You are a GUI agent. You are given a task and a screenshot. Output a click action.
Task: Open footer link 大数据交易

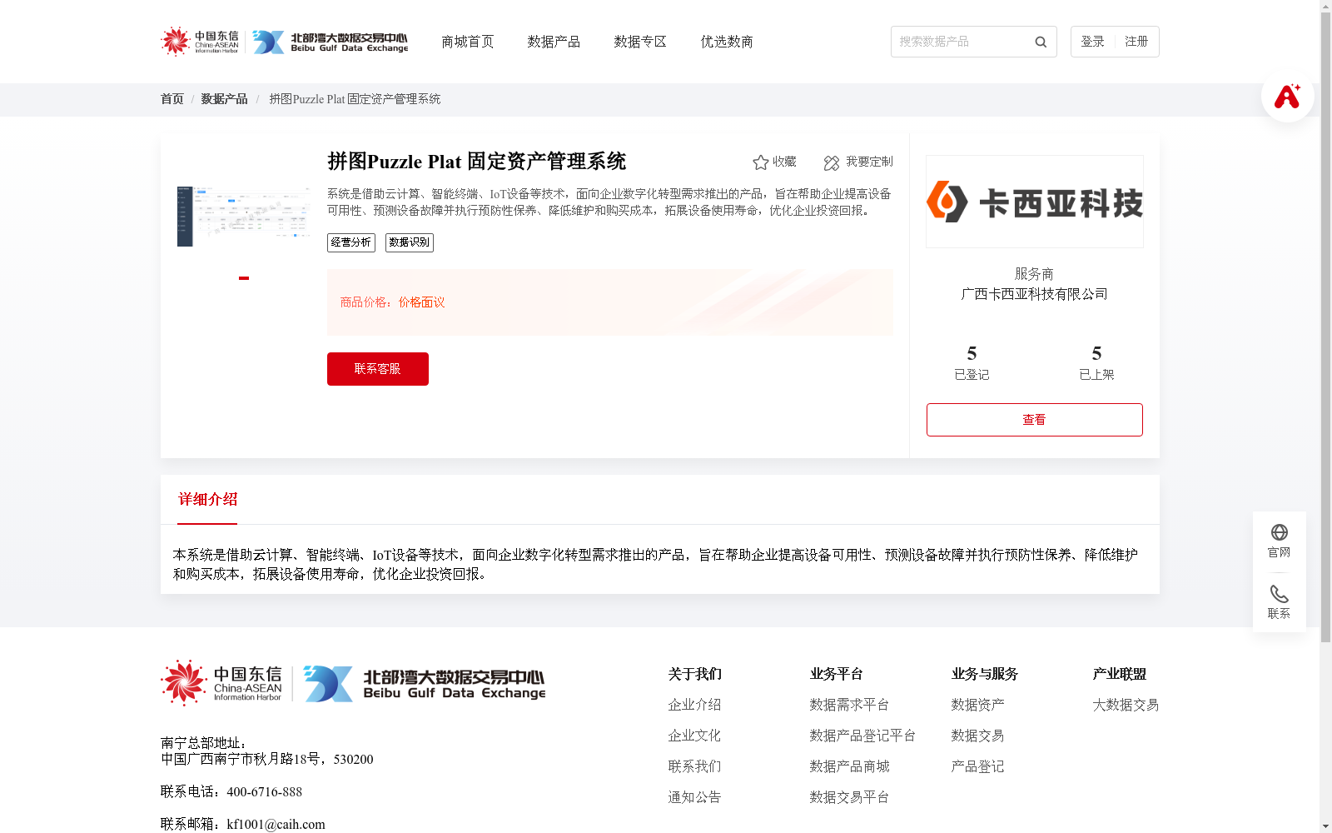point(1126,705)
